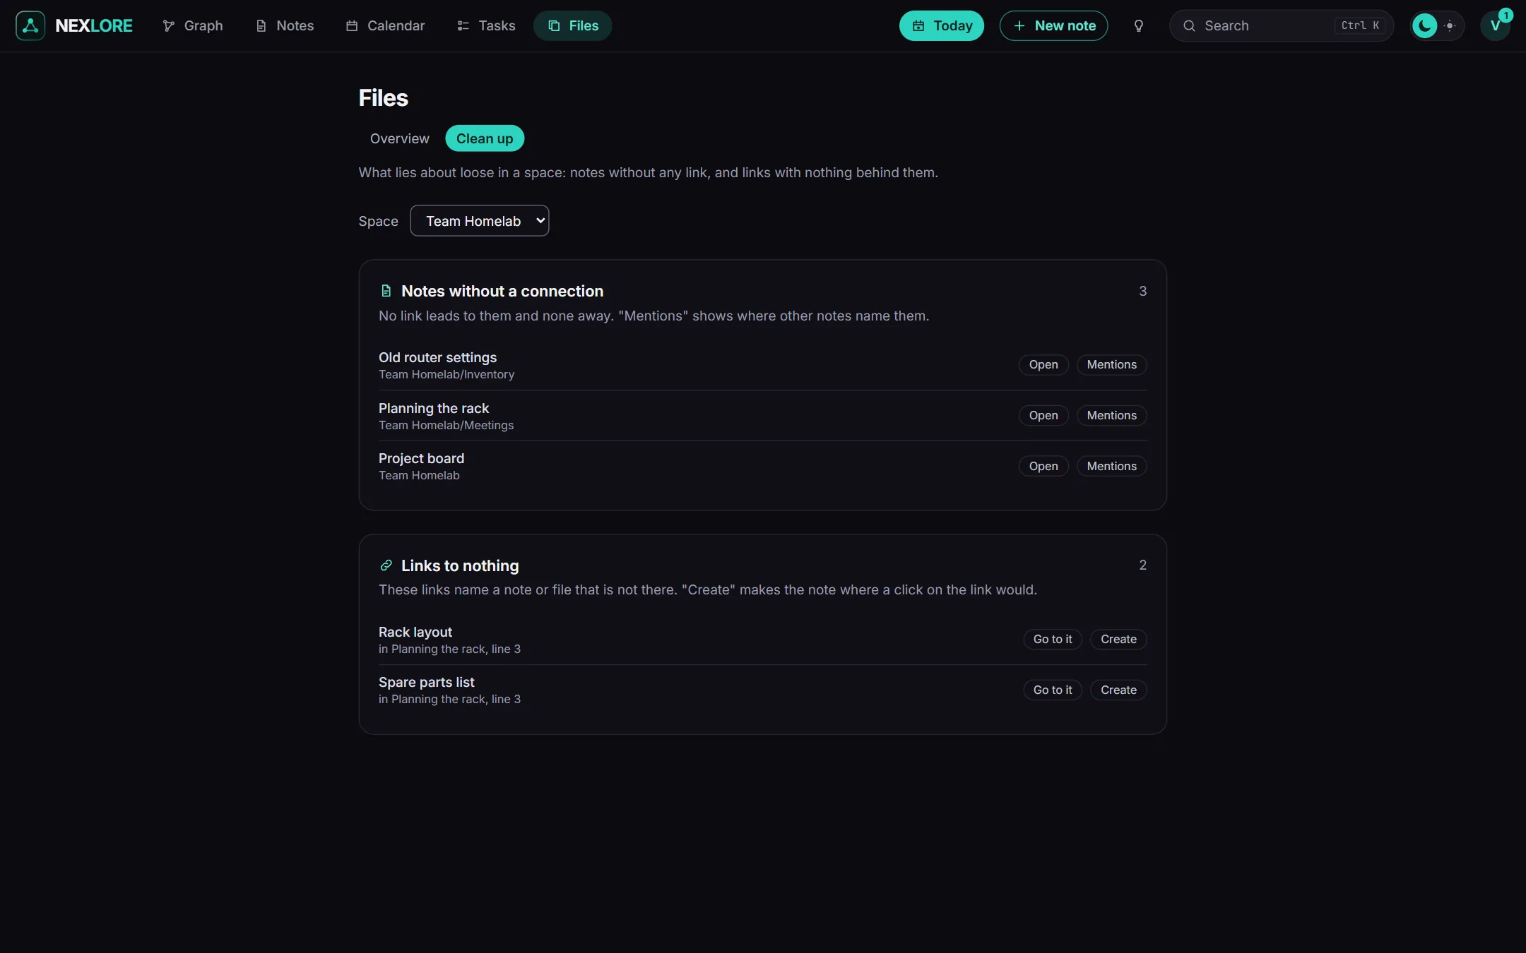1526x953 pixels.
Task: Click the Nexlore logo icon
Action: [30, 25]
